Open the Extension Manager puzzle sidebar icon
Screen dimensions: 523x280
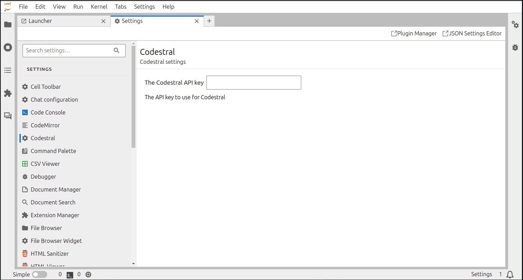(x=8, y=93)
